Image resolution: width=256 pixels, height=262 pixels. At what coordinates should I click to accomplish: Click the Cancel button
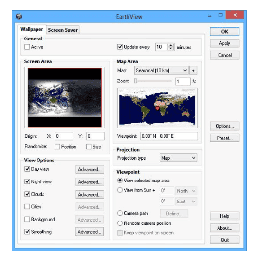[224, 55]
